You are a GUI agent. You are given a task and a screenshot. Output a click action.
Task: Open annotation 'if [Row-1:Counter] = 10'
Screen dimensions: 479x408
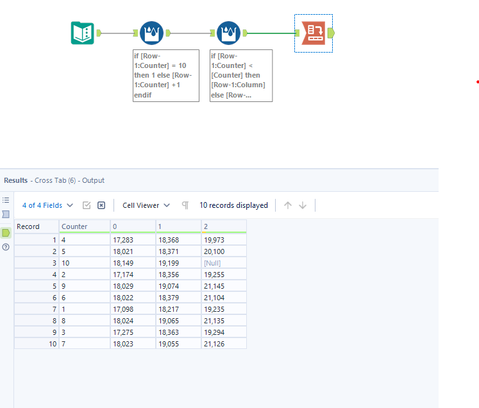[x=166, y=76]
